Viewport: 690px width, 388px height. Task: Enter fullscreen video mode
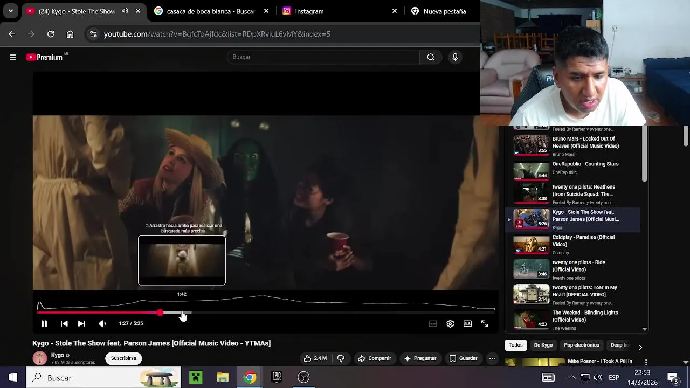[x=485, y=323]
